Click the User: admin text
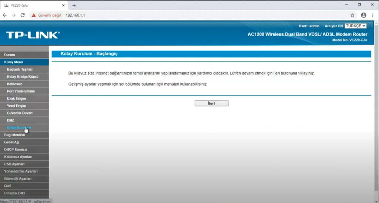The height and width of the screenshot is (203, 379). (x=309, y=26)
